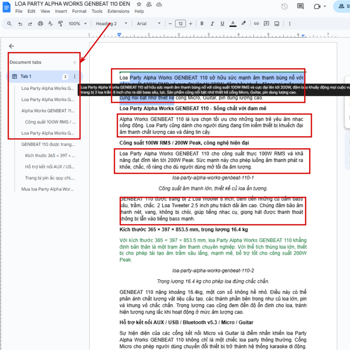Click caption 'loa-party-alpha-works-genbeat-110-1'
Viewport: 350px width, 350px height.
(213, 177)
